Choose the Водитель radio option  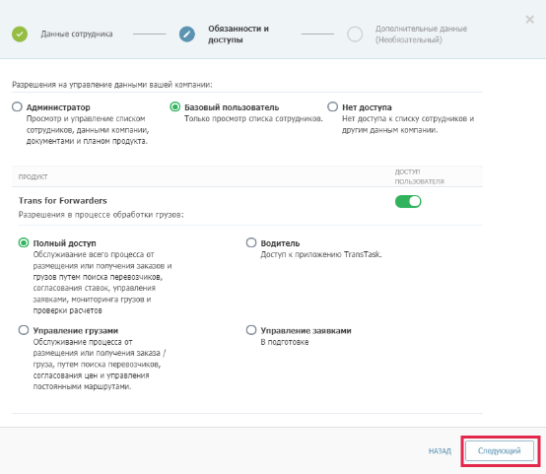pyautogui.click(x=251, y=242)
